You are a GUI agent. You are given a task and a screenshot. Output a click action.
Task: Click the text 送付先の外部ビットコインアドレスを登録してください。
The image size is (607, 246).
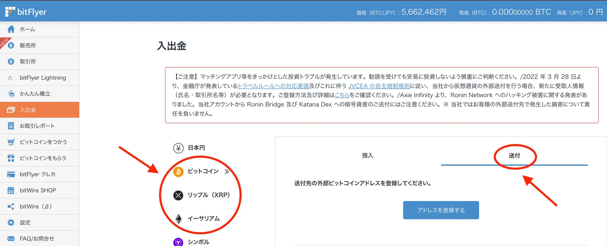click(363, 183)
